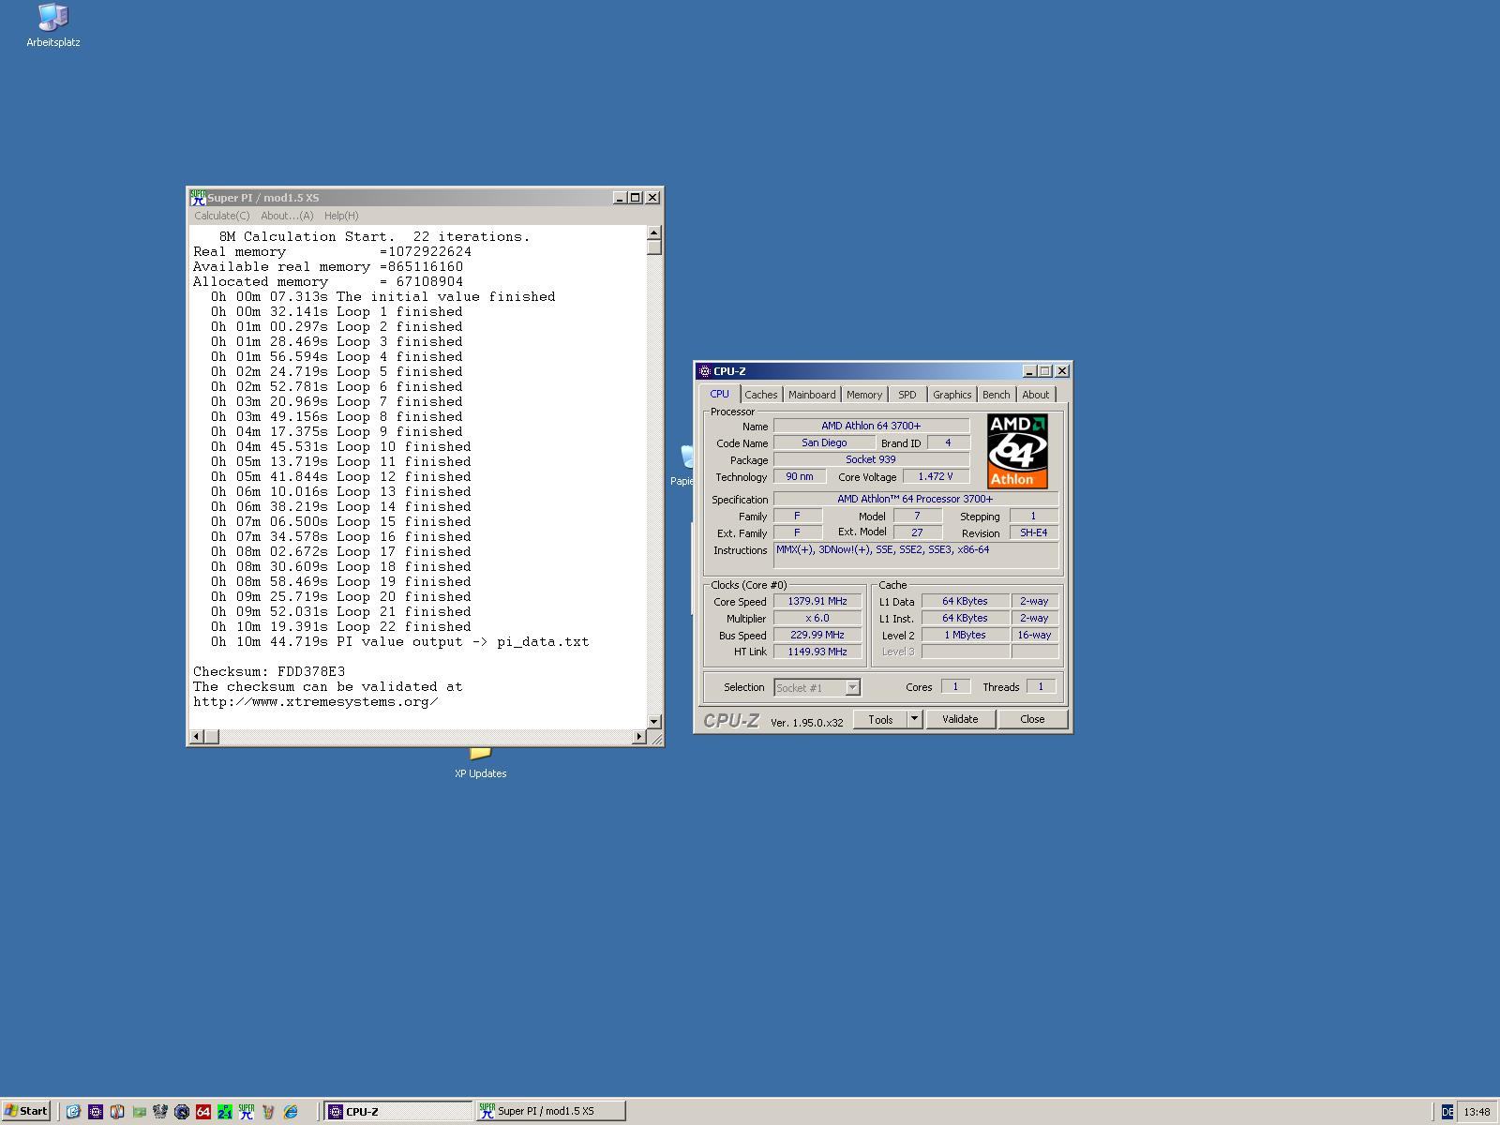Image resolution: width=1500 pixels, height=1125 pixels.
Task: Select the CPU tab in CPU-Z
Action: pyautogui.click(x=719, y=394)
